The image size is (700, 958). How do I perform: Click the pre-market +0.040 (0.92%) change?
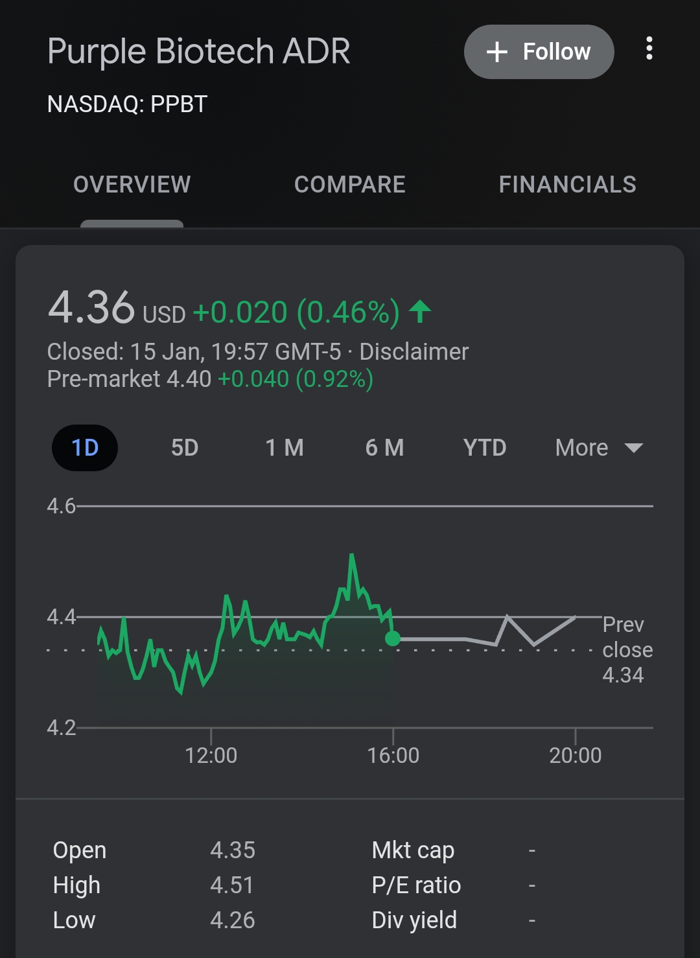tap(296, 379)
